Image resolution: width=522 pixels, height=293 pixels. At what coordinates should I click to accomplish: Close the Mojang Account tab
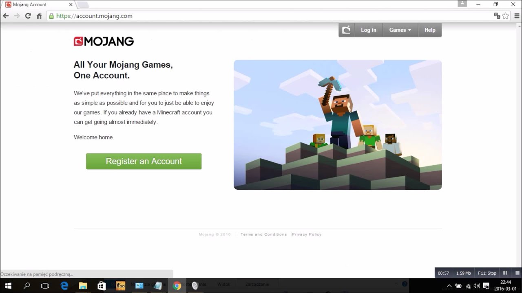[x=71, y=4]
